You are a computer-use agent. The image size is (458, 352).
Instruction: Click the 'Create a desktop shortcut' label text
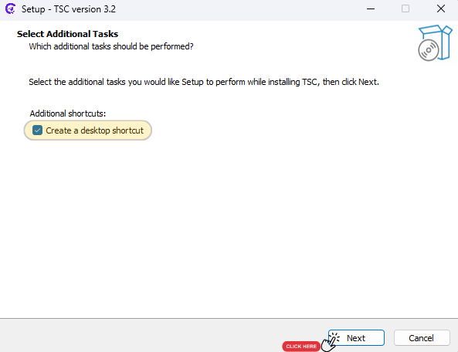coord(95,130)
